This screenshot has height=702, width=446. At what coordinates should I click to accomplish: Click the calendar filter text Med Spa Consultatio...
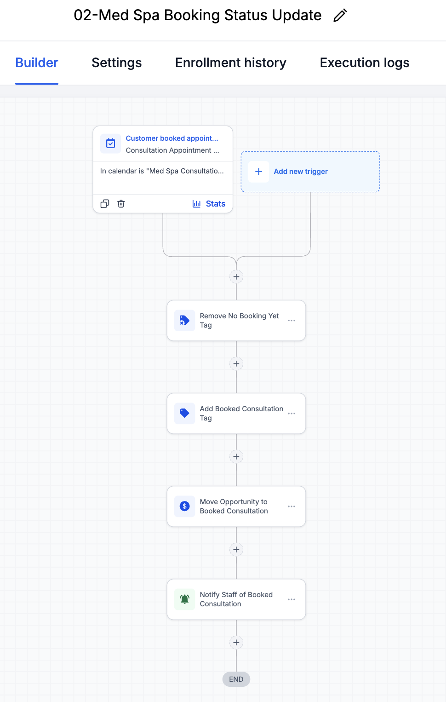[162, 171]
